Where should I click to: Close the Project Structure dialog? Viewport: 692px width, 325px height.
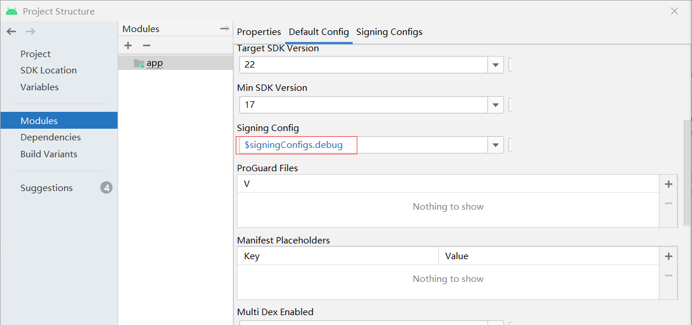click(675, 12)
